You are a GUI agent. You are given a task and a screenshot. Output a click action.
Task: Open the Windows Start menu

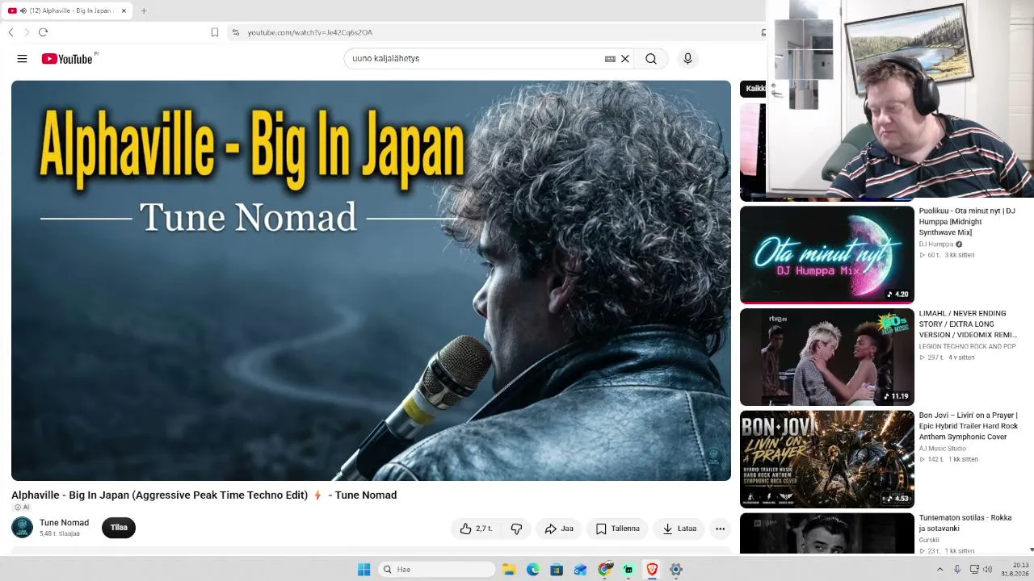coord(364,570)
